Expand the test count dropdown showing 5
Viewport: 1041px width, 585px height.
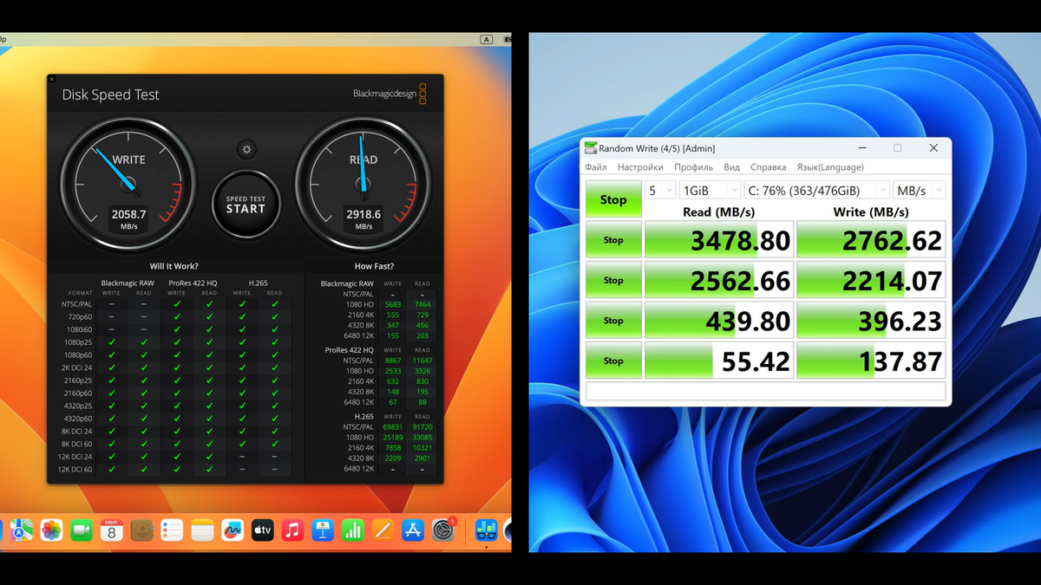coord(660,191)
